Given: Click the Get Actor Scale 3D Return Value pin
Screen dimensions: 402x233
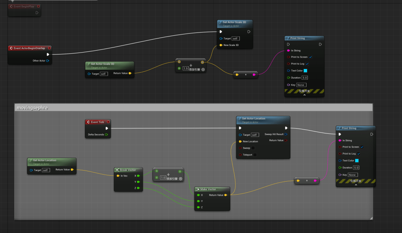Looking at the screenshot, I should (130, 73).
